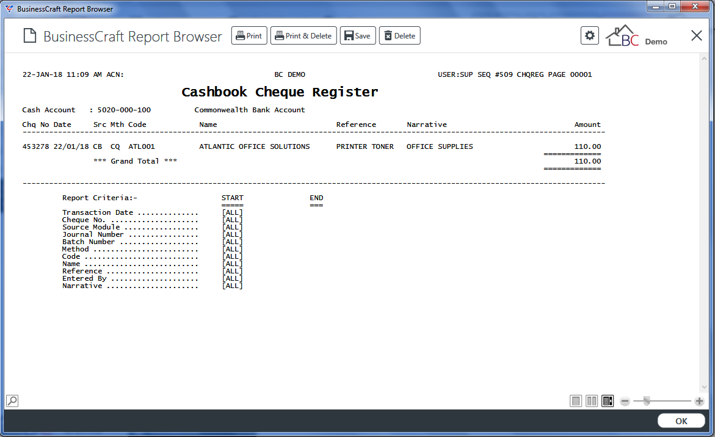The height and width of the screenshot is (437, 715).
Task: Click the Entered By criteria row
Action: pyautogui.click(x=152, y=278)
